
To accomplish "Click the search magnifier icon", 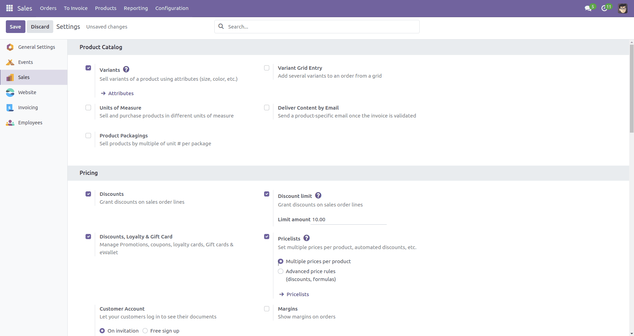I will (x=221, y=26).
